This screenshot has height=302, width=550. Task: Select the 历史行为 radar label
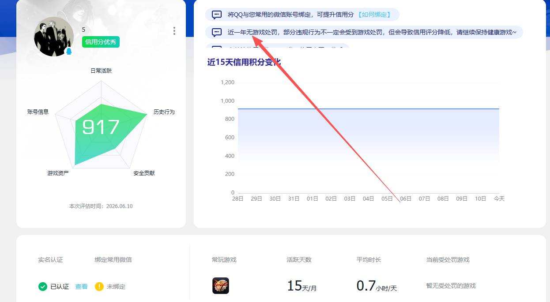[x=164, y=112]
